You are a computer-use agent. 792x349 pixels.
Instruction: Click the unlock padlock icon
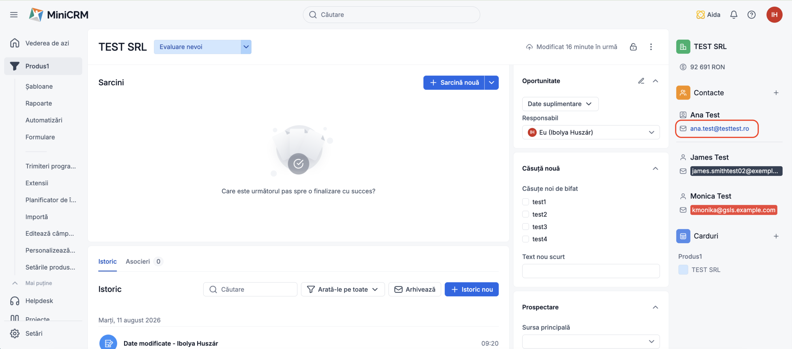click(x=633, y=47)
